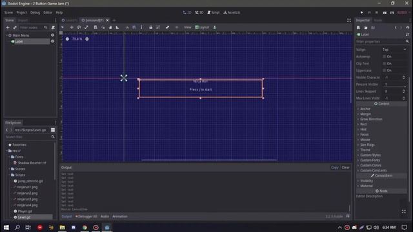This screenshot has width=413, height=232.
Task: Open the snapping options three-dot menu
Action: (141, 27)
